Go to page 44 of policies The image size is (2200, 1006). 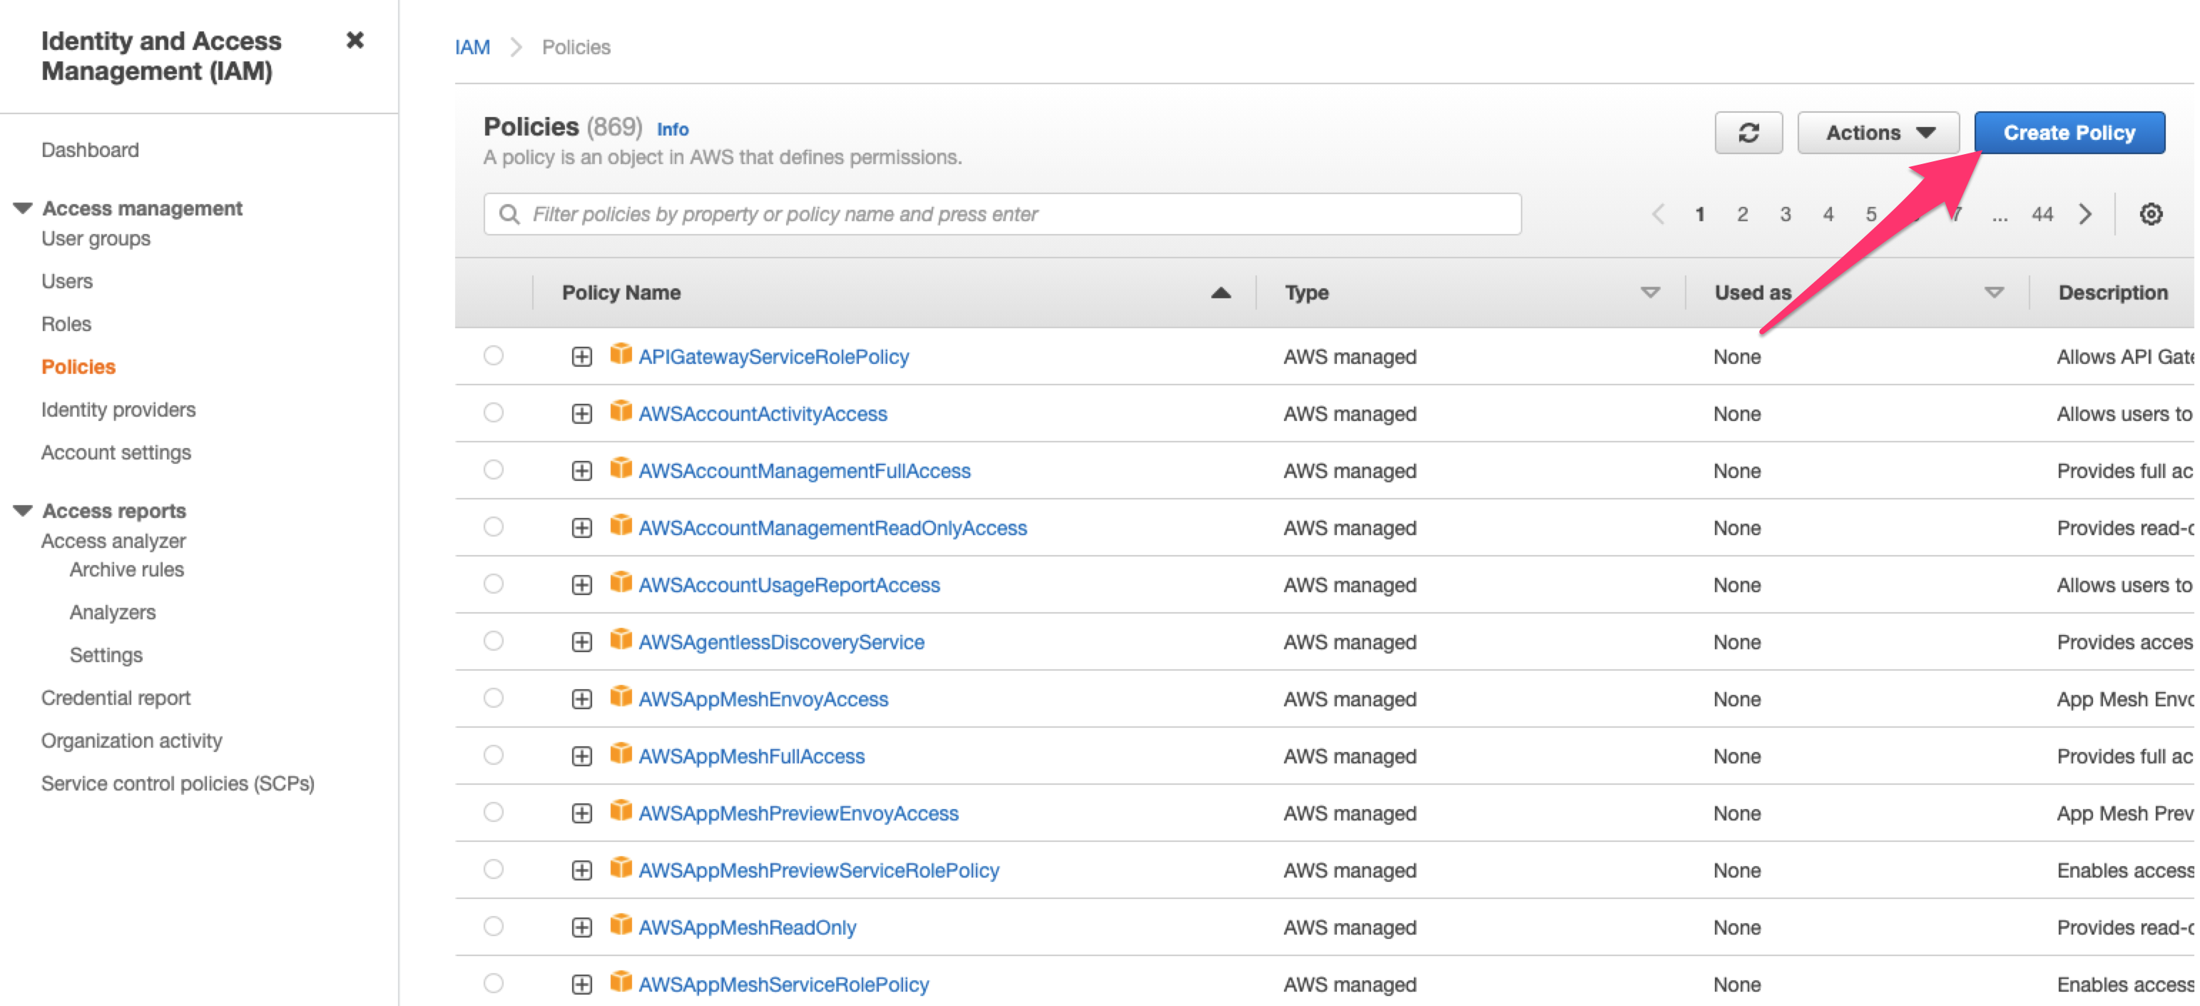[2042, 214]
